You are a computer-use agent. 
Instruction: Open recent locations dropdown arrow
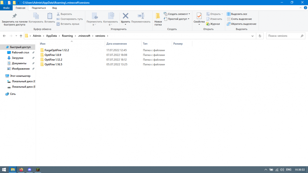click(16, 36)
